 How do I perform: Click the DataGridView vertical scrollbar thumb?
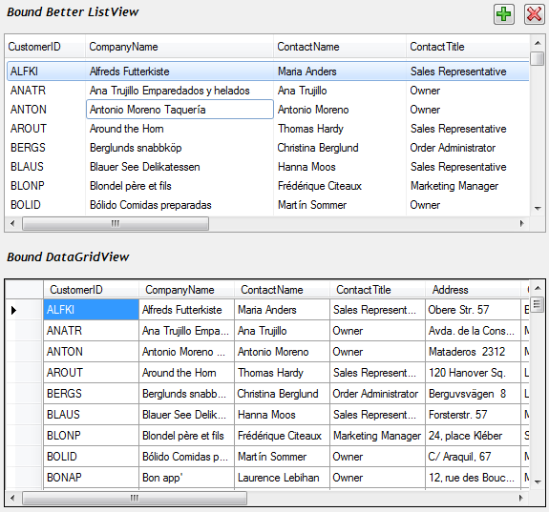(538, 304)
